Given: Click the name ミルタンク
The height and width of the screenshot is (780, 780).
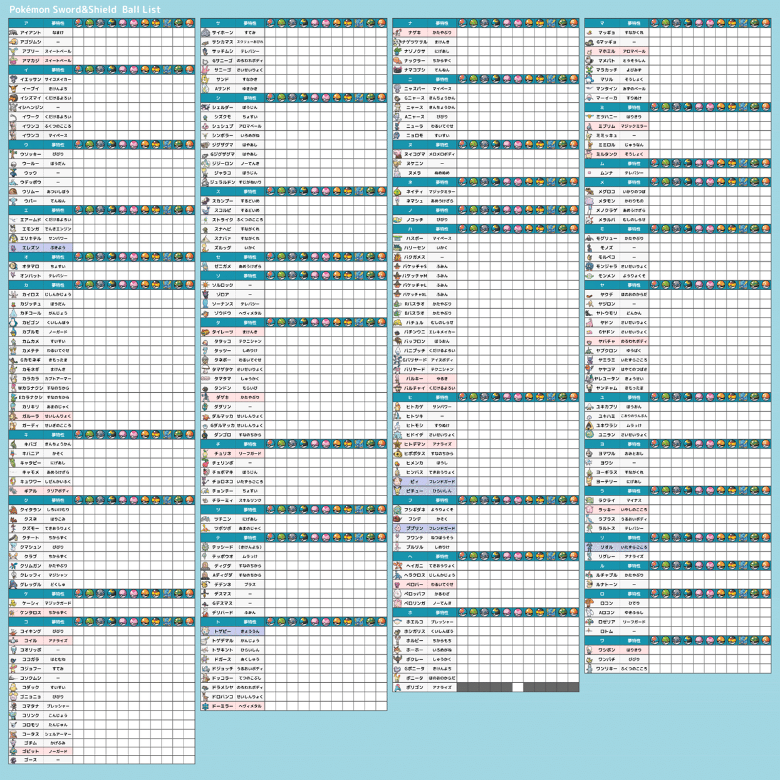Looking at the screenshot, I should (606, 154).
